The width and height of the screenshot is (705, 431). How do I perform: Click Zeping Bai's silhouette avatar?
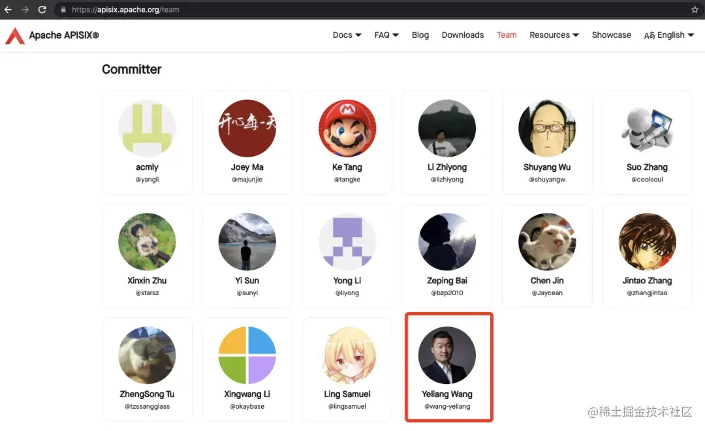[x=447, y=242]
